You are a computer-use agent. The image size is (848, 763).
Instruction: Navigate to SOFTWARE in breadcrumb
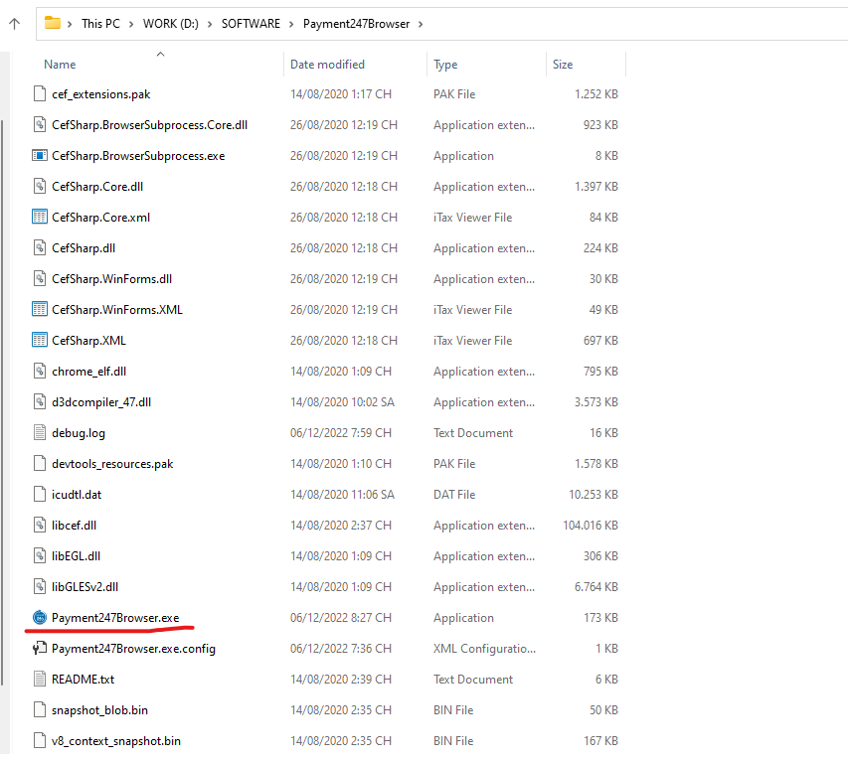[251, 24]
